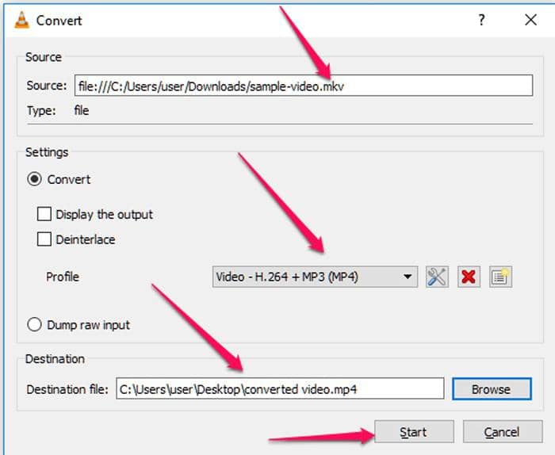
Task: Enable the Display the output checkbox
Action: point(44,214)
